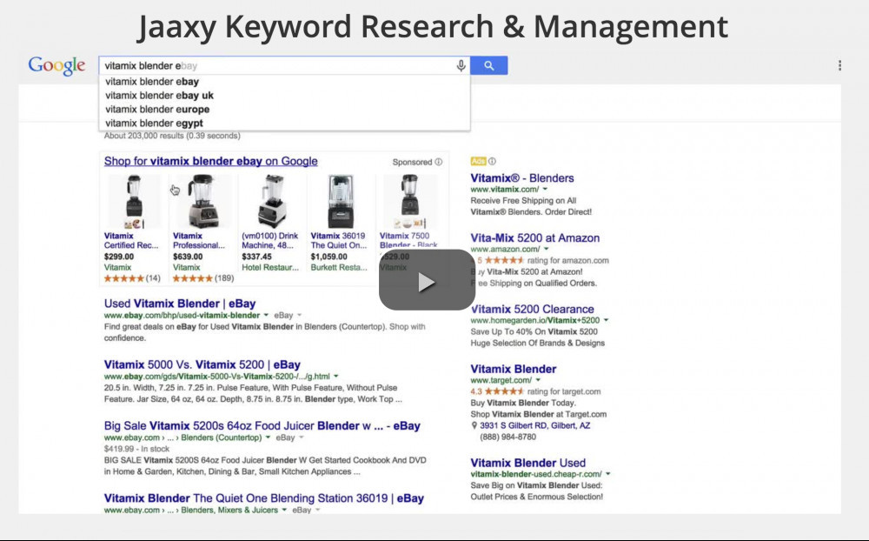Expand arrow after 'Blenders (Countertop)' breadcrumb
The width and height of the screenshot is (869, 541).
coord(268,437)
